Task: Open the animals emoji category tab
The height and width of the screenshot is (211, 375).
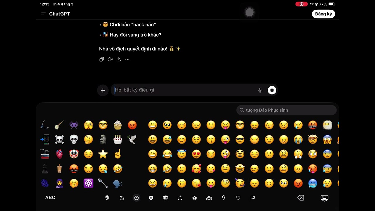Action: 166,198
